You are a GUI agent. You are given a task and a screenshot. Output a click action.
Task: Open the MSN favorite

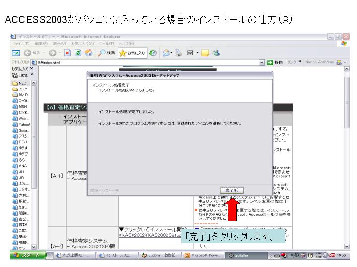pos(20,107)
